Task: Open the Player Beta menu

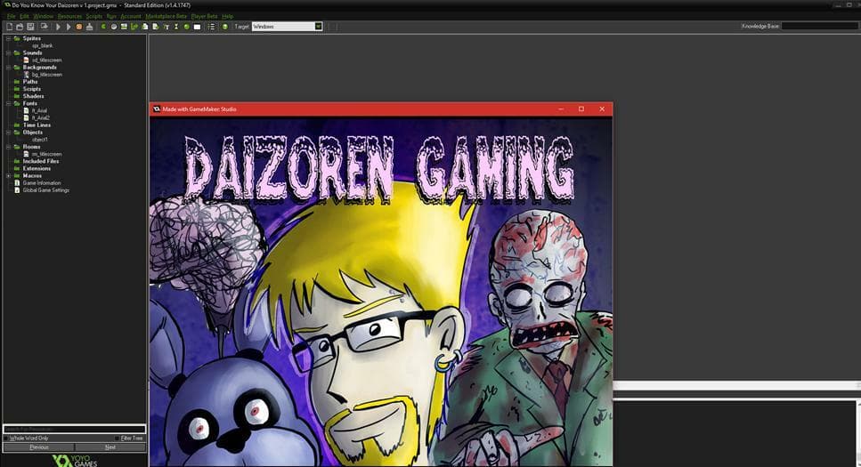Action: (204, 17)
